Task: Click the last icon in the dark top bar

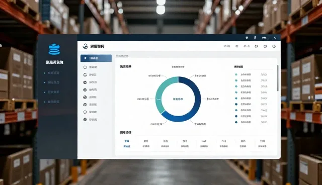Action: (x=275, y=38)
